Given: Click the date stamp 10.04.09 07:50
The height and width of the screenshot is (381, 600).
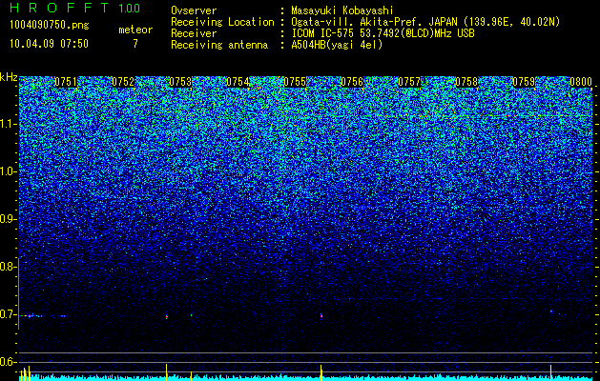Looking at the screenshot, I should pyautogui.click(x=49, y=44).
